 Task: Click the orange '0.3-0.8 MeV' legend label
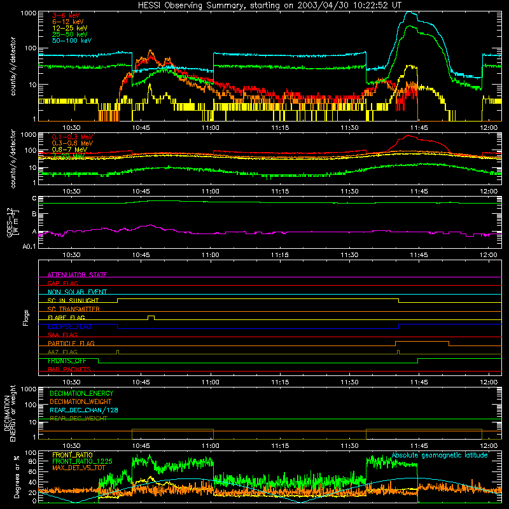point(73,143)
